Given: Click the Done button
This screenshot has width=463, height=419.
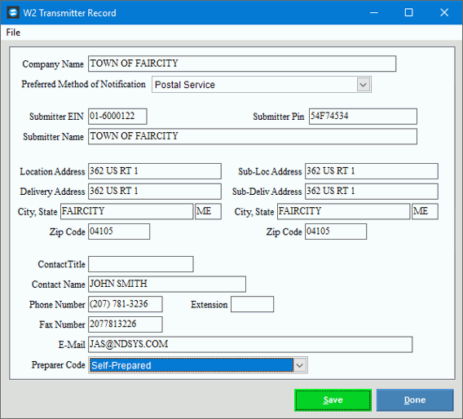Looking at the screenshot, I should click(415, 400).
